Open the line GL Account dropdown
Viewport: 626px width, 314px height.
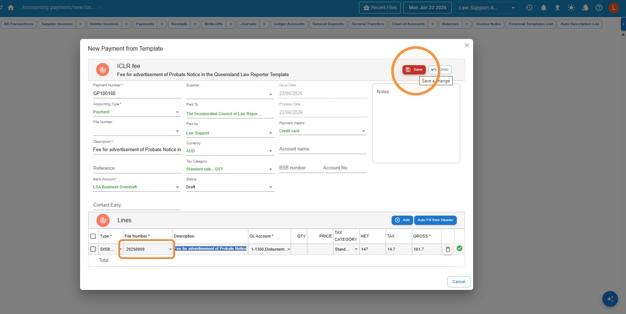tap(289, 250)
